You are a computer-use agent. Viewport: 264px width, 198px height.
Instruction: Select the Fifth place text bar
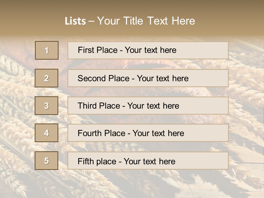(x=148, y=161)
